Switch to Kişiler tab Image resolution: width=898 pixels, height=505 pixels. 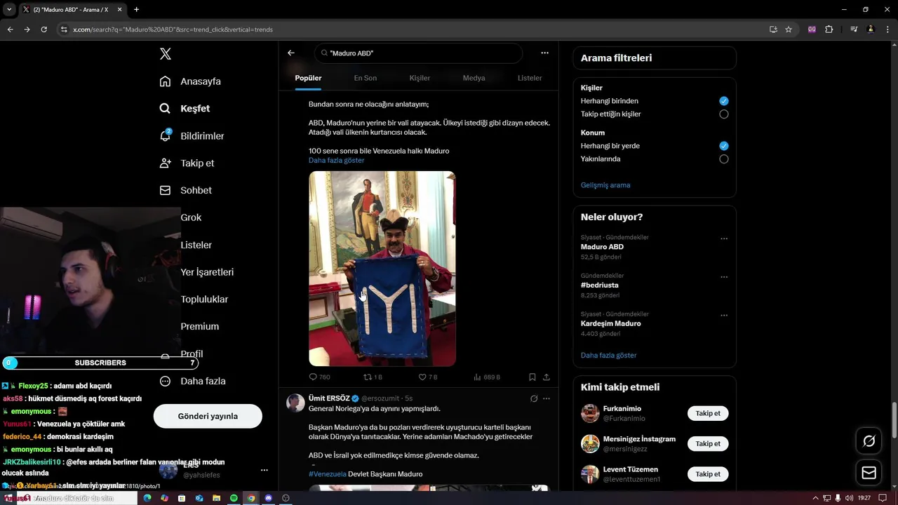tap(420, 78)
